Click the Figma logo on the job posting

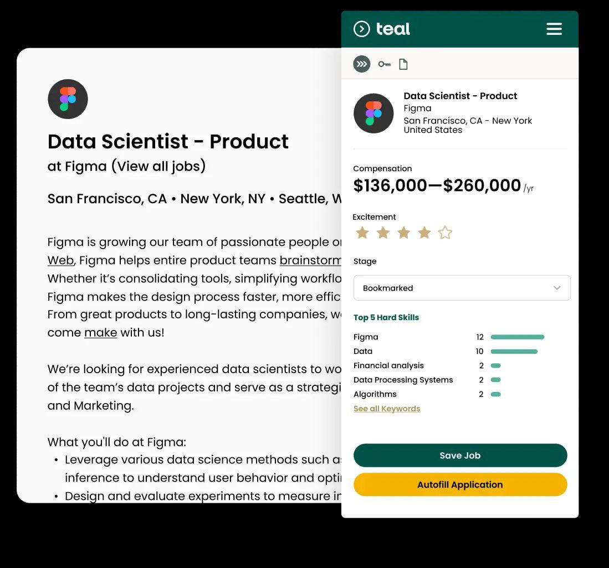point(68,99)
